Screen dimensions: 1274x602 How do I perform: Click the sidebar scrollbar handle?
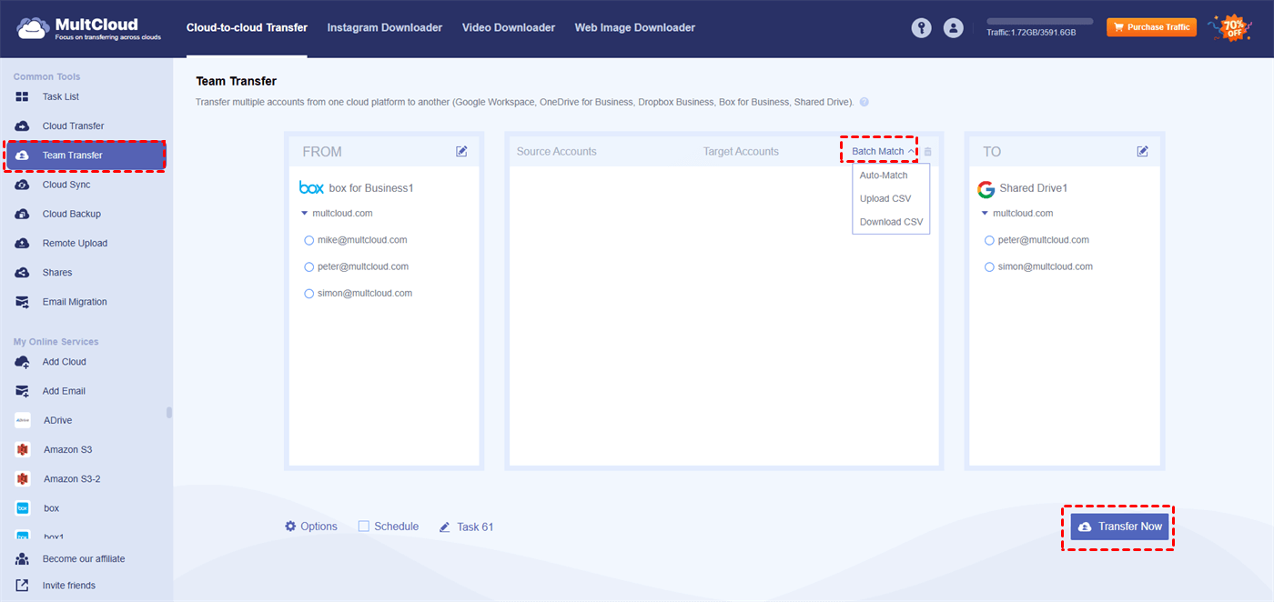168,412
